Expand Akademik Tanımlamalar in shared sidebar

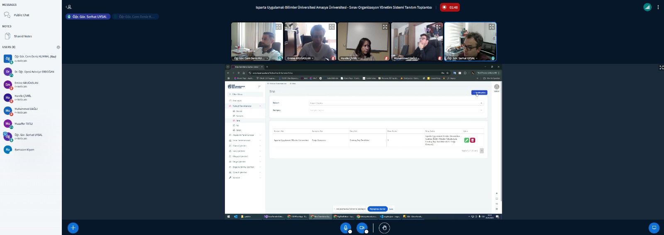tap(245, 135)
